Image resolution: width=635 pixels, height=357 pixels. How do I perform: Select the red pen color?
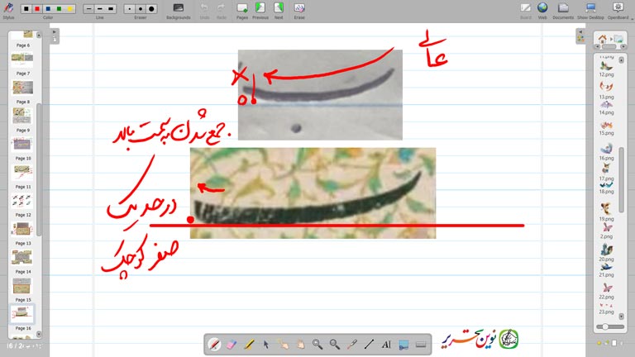click(x=37, y=8)
